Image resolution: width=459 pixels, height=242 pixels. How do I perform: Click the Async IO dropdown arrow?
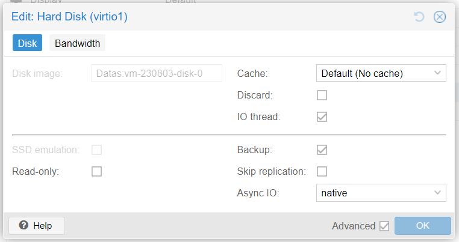tap(438, 193)
